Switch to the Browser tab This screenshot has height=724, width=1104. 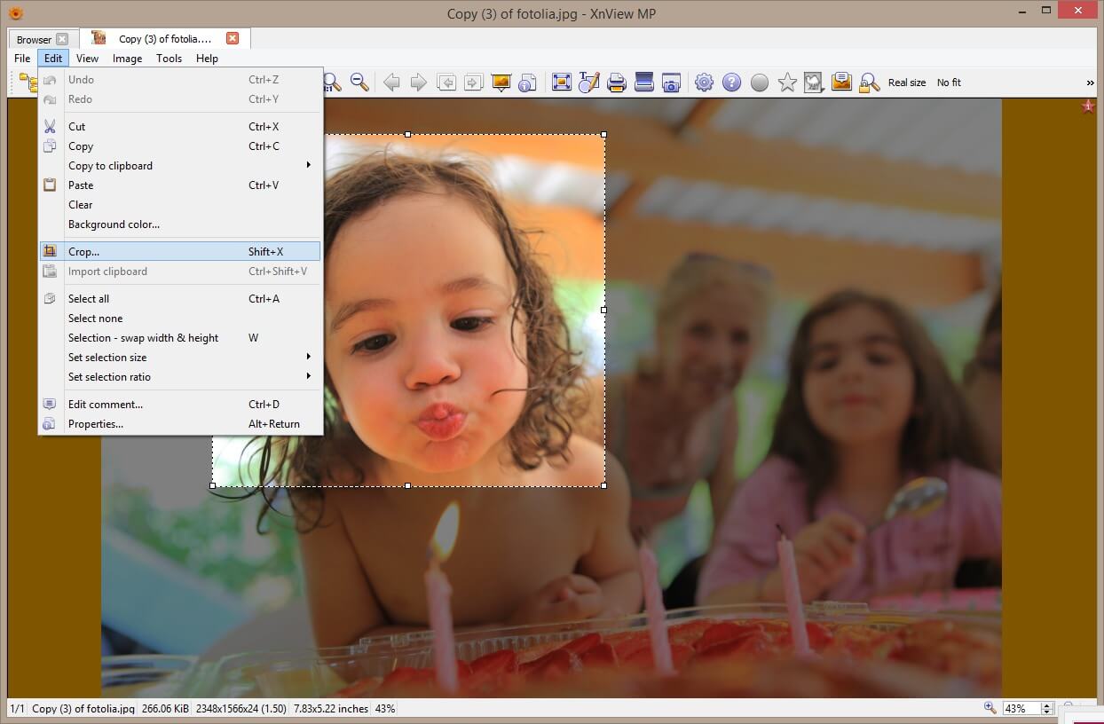click(x=35, y=39)
